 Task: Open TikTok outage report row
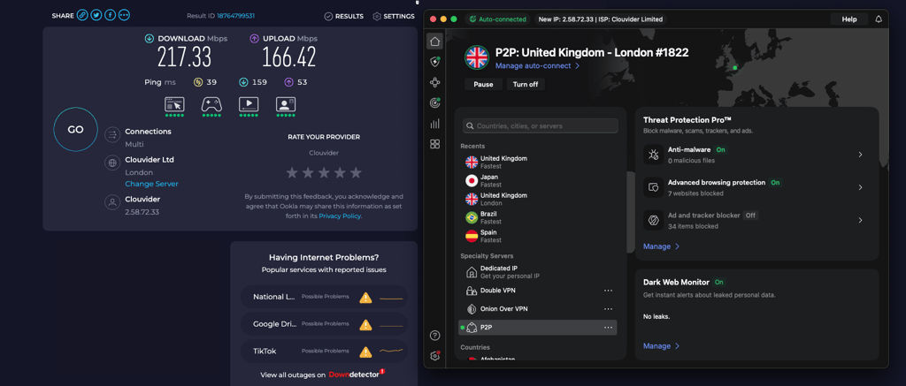324,352
